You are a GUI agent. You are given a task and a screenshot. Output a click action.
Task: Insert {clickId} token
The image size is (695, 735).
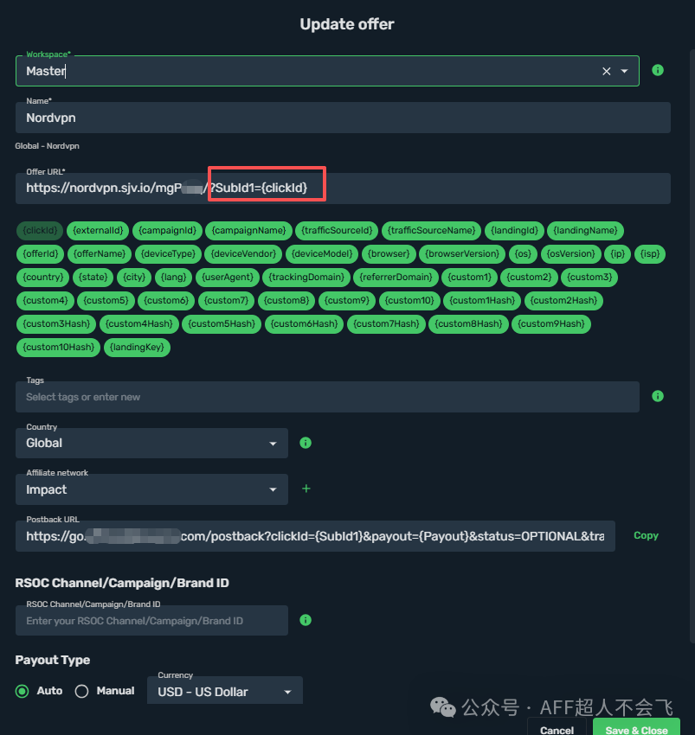click(x=40, y=231)
